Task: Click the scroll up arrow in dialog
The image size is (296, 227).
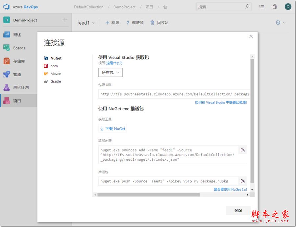Action: 252,57
